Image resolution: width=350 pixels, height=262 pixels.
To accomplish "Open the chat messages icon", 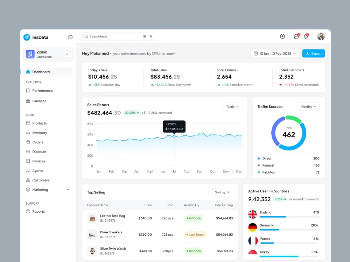I will coord(296,36).
